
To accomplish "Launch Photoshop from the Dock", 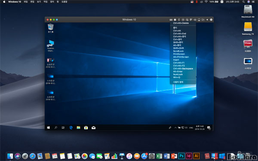I will (181, 156).
